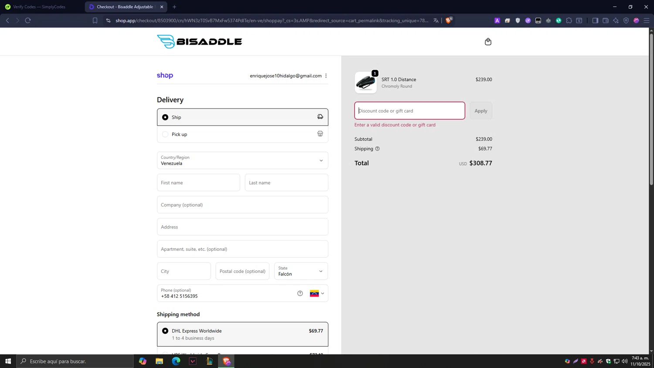Open Brave Leo AI sparkle icon
Image resolution: width=654 pixels, height=368 pixels.
(x=616, y=20)
